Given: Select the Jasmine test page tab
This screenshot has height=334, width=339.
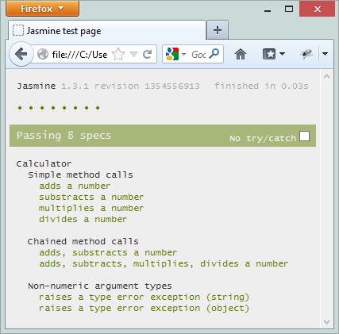Looking at the screenshot, I should point(107,30).
